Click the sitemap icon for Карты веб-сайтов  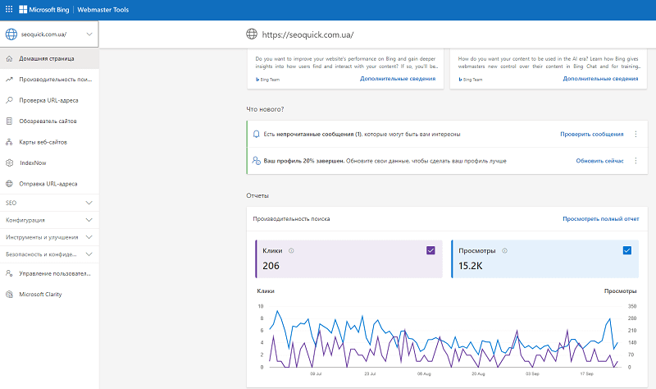click(9, 142)
